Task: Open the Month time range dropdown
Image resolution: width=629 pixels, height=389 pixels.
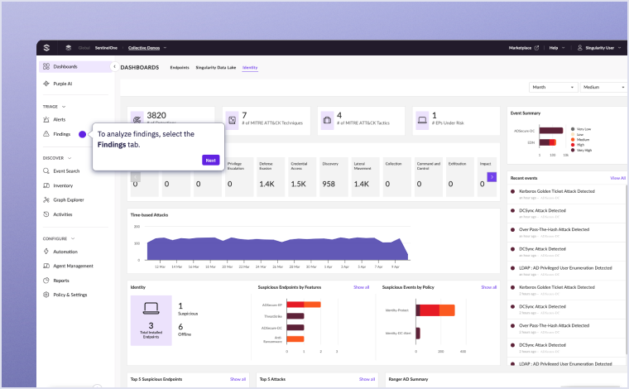Action: [552, 87]
